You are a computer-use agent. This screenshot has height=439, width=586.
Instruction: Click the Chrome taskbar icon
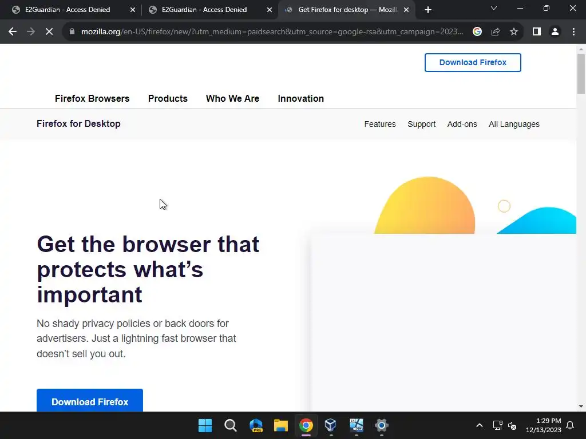click(306, 425)
